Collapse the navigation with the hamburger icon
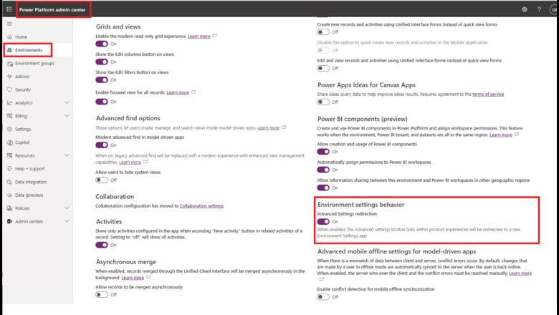This screenshot has width=559, height=315. pos(9,24)
